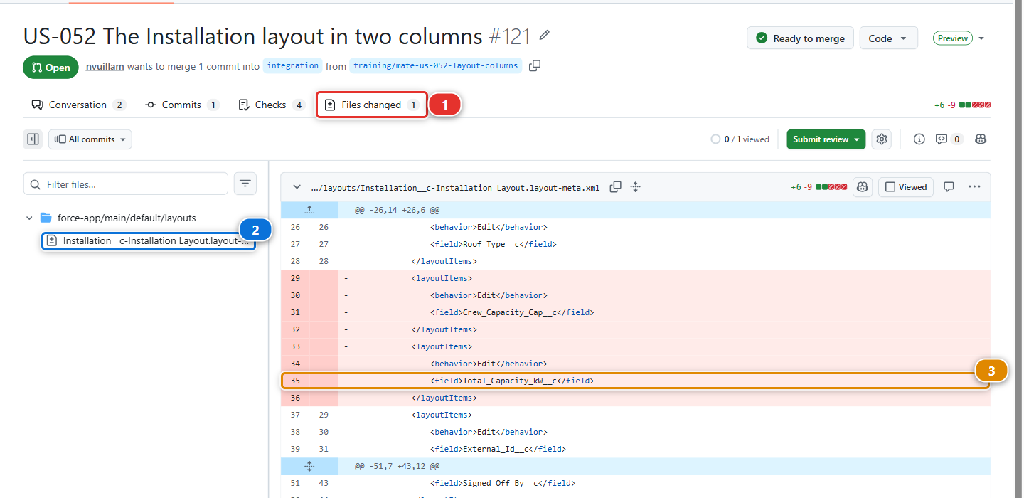Viewport: 1024px width, 498px height.
Task: Expand all lines in the diff file
Action: point(636,187)
